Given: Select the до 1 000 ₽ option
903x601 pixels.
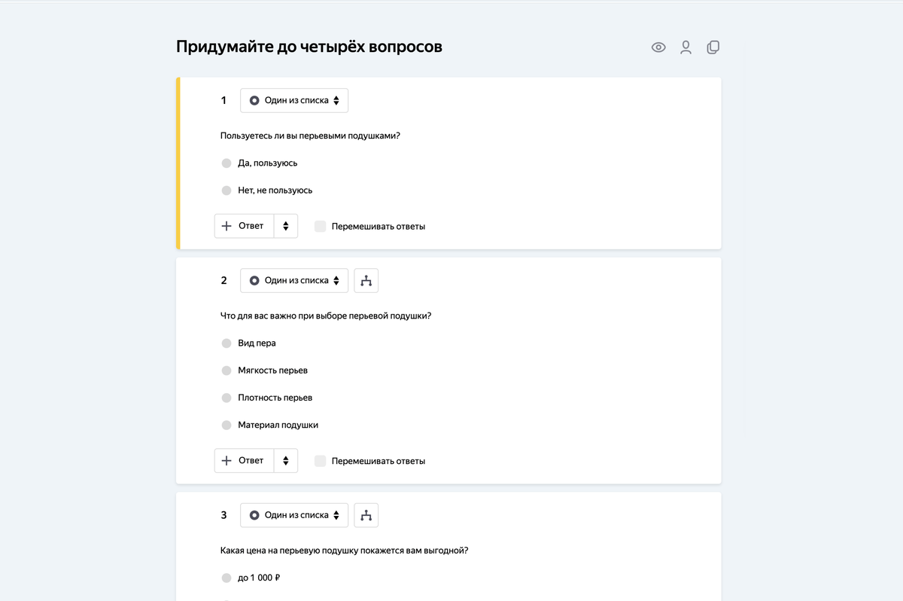Looking at the screenshot, I should 227,578.
